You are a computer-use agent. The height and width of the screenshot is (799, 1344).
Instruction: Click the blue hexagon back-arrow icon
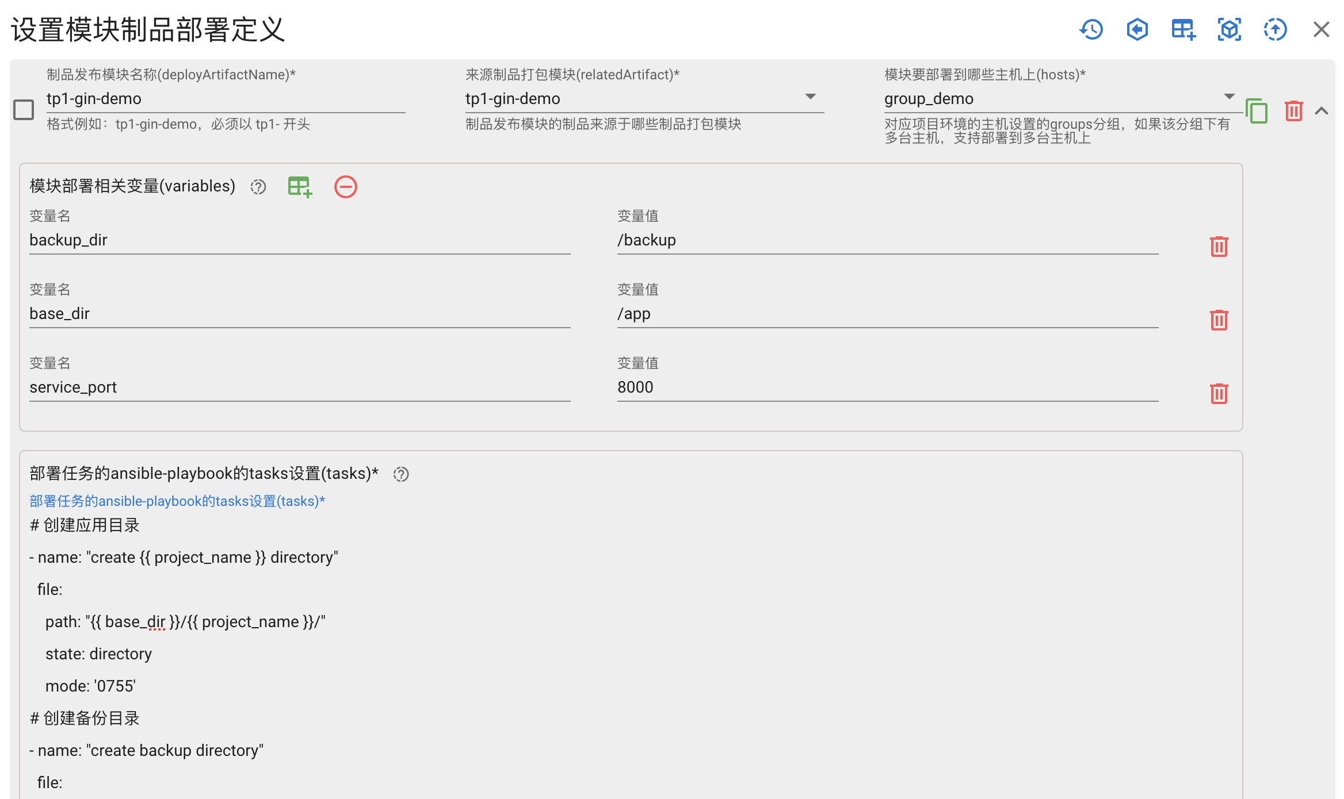tap(1137, 29)
